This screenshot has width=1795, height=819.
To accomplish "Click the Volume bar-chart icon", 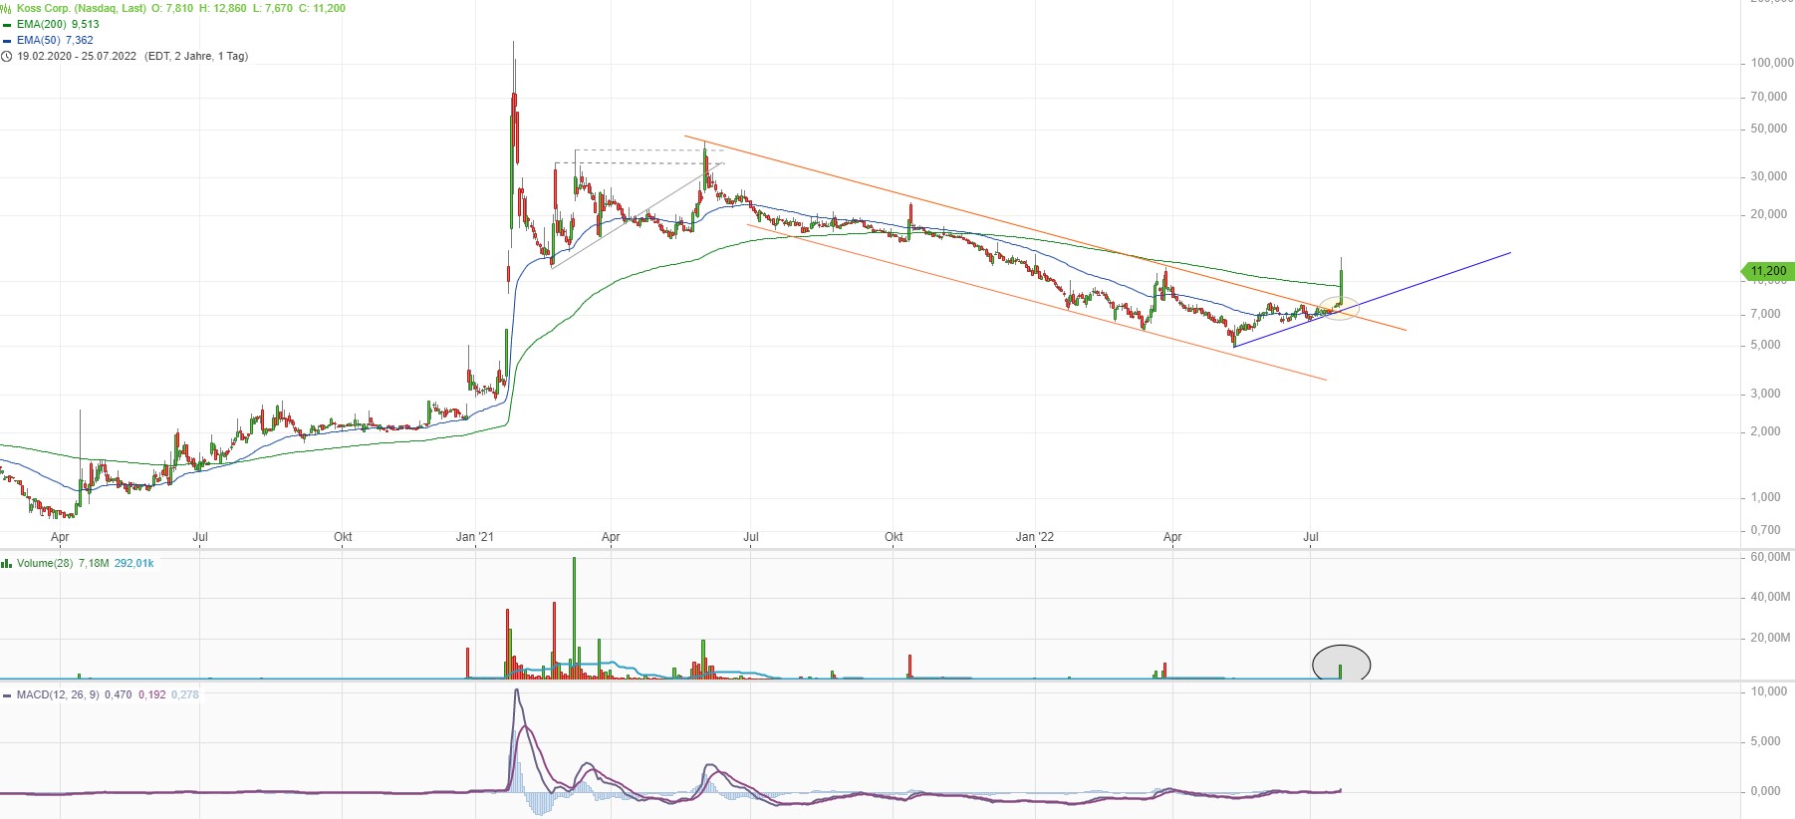I will (x=7, y=564).
